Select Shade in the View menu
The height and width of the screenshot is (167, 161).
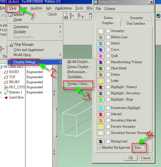point(35,20)
